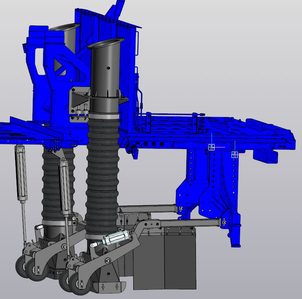
Task: Select the far-left vertical pneumatic cylinder
Action: point(21,172)
